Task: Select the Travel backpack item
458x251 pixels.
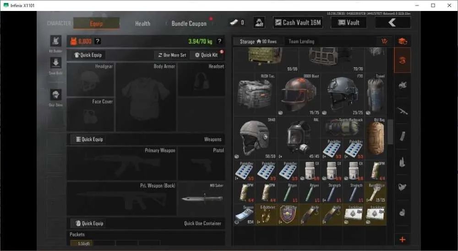Action: [376, 94]
